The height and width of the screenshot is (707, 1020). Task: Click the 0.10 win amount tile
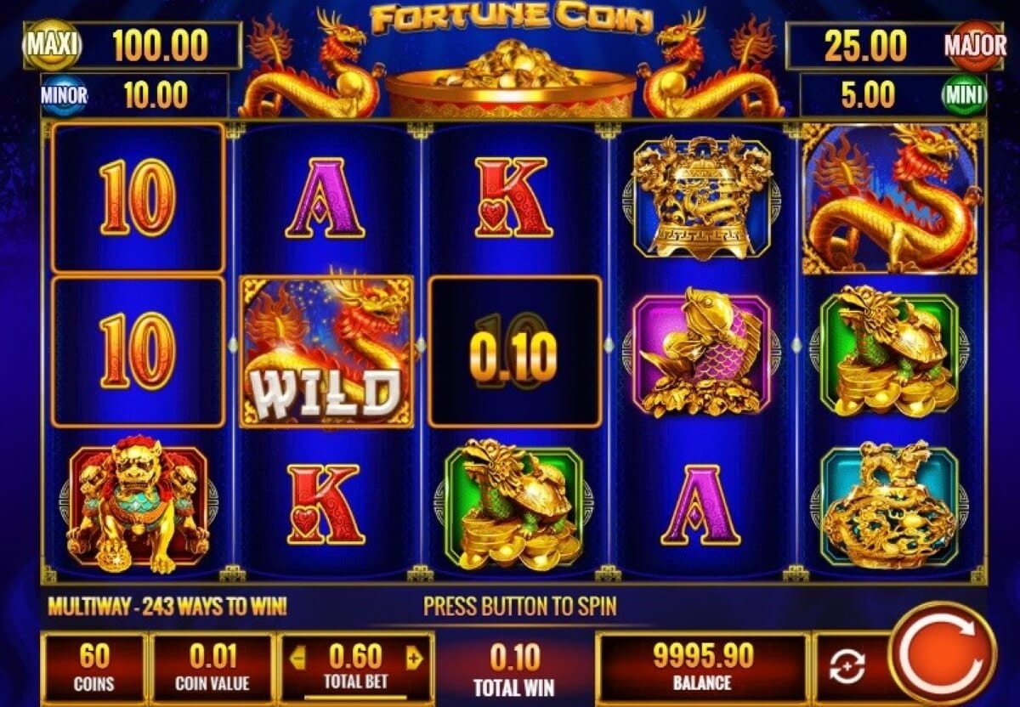coord(514,350)
